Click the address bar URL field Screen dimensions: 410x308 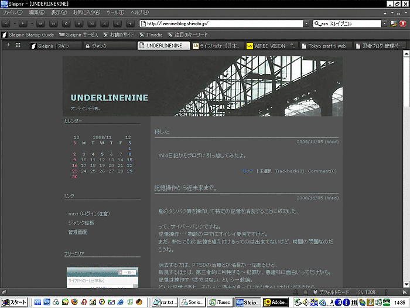(x=221, y=23)
